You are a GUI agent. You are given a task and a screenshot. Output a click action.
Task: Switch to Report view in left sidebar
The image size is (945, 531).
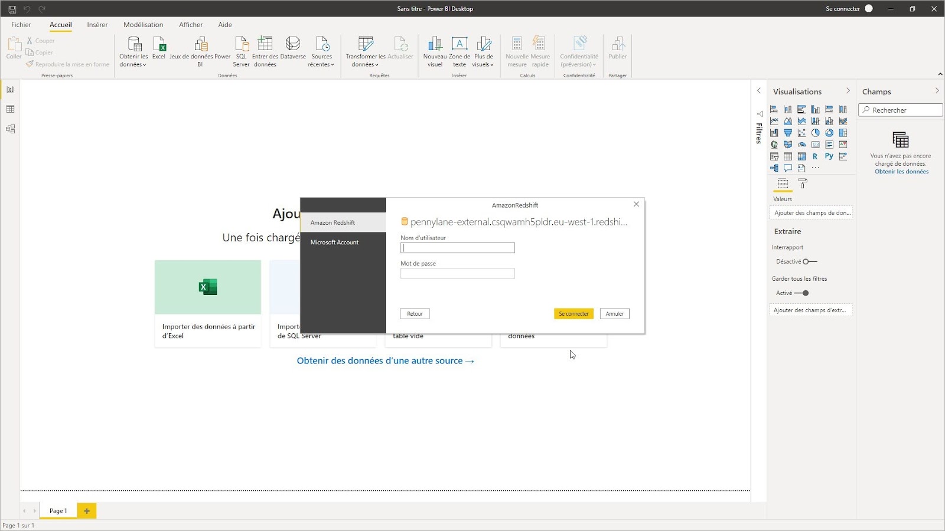10,90
